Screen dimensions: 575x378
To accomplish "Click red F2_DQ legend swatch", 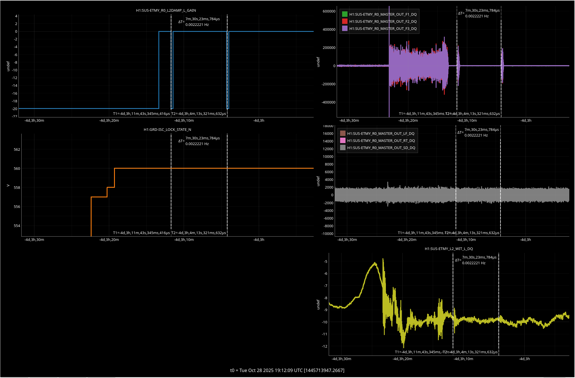I will [345, 21].
